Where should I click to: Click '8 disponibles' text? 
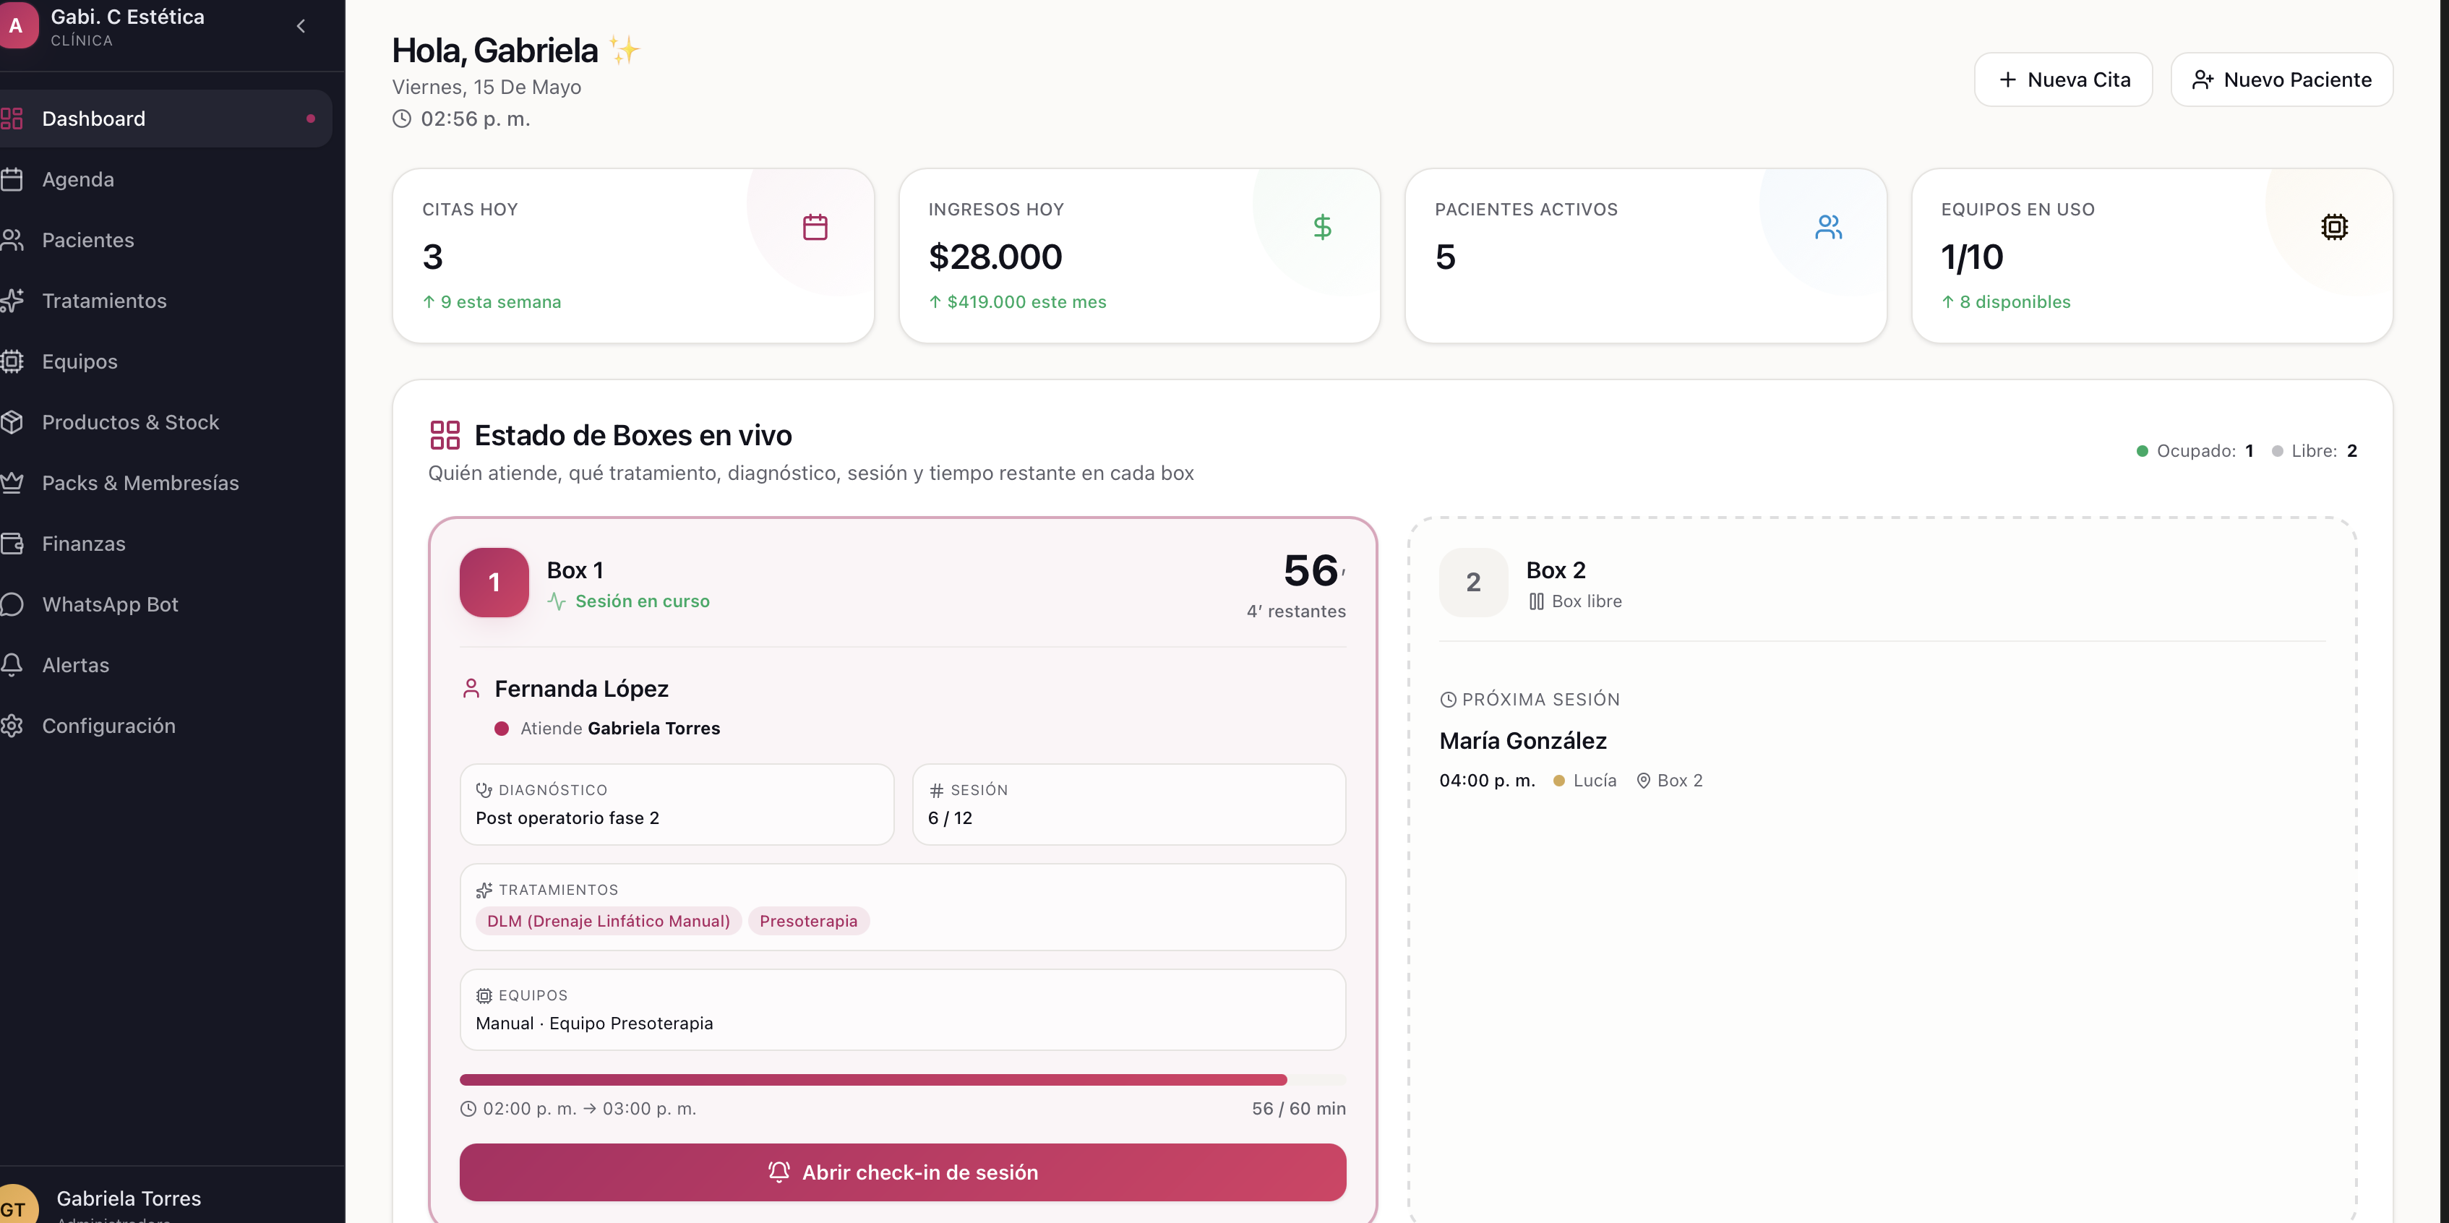[x=2015, y=302]
